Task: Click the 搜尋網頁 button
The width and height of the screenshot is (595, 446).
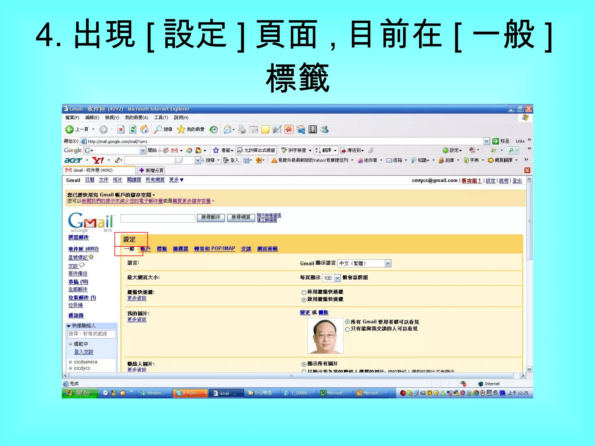Action: 241,217
